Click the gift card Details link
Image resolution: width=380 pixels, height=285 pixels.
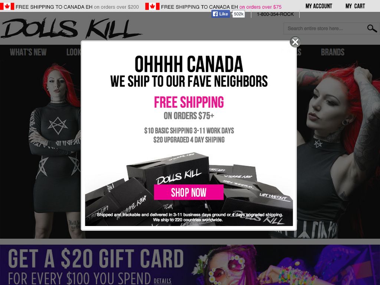click(163, 281)
